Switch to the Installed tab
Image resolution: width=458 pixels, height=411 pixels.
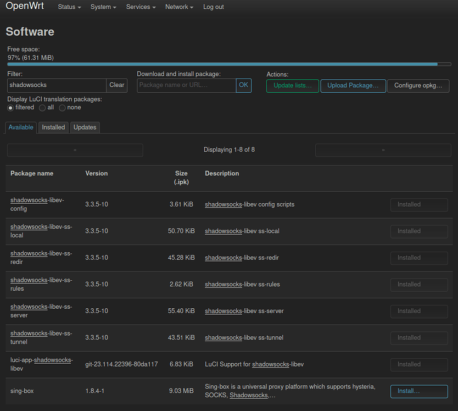click(x=53, y=127)
